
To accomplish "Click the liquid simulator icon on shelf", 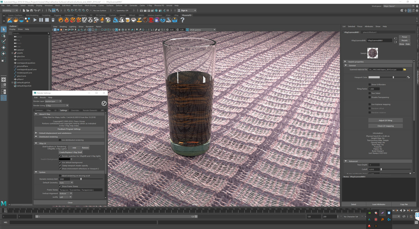I will click(21, 20).
